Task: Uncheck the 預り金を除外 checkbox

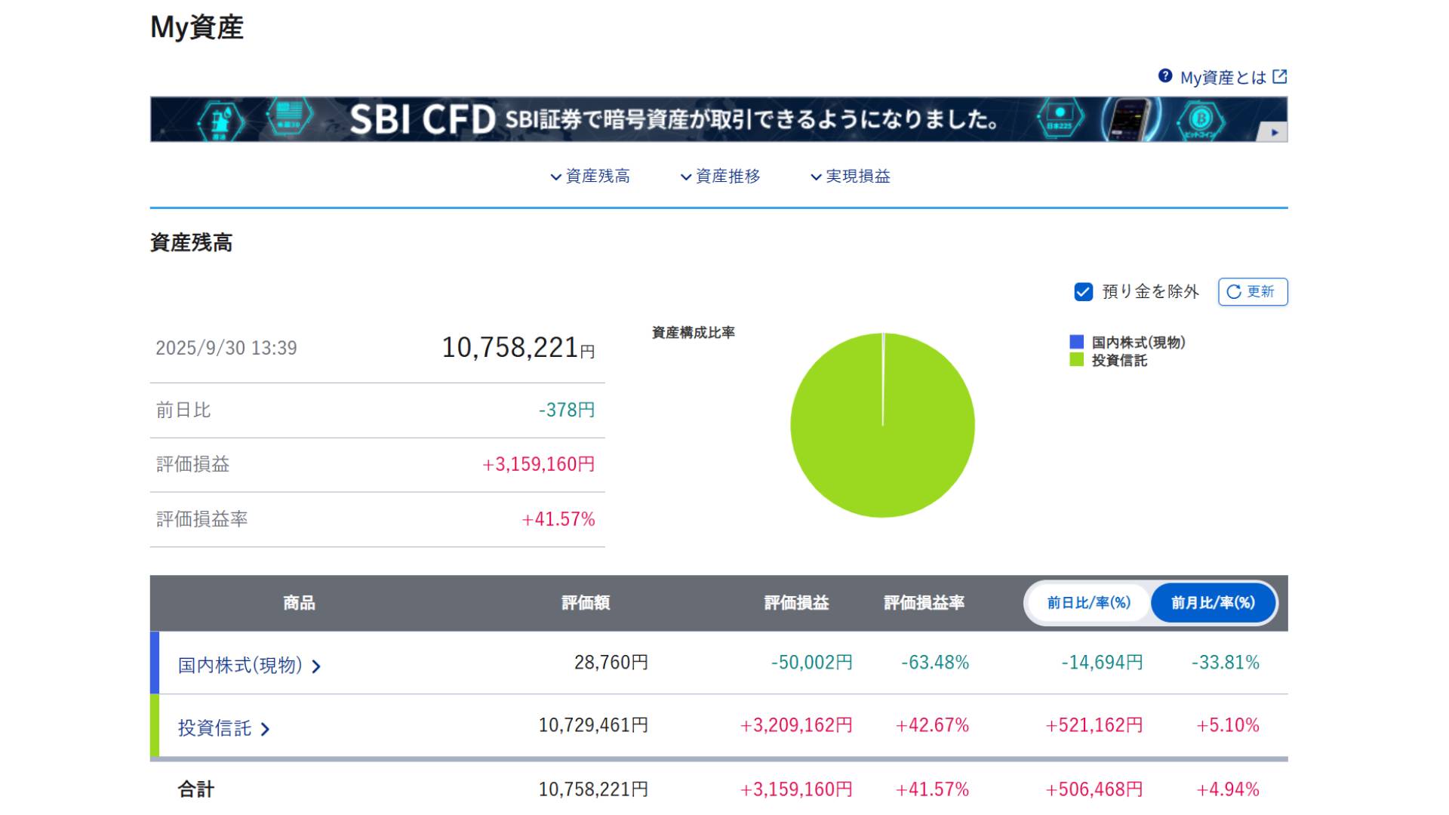Action: coord(1083,292)
